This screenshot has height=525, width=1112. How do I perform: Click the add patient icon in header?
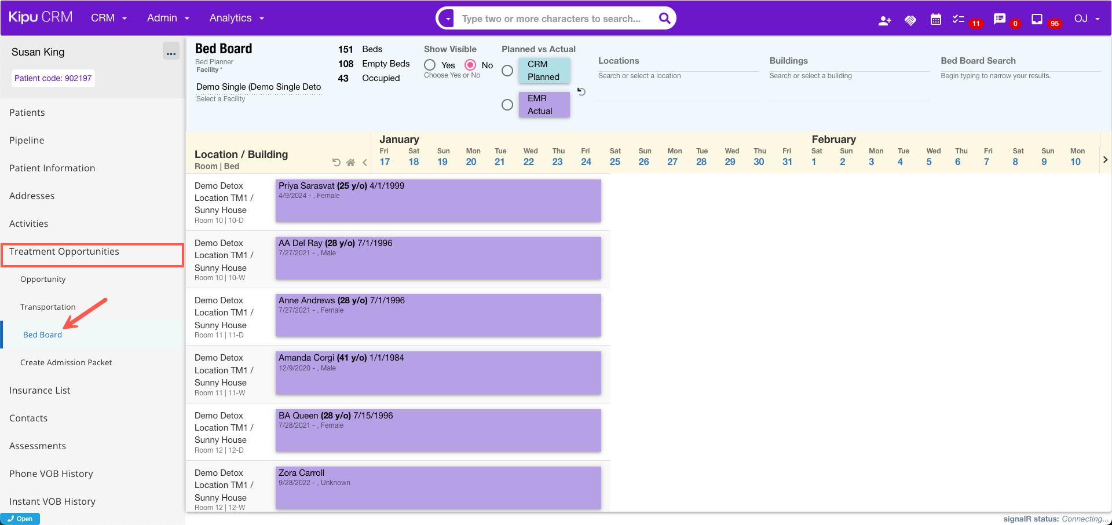pyautogui.click(x=884, y=20)
